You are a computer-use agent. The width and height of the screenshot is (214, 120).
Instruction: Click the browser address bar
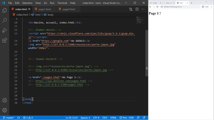click(x=180, y=7)
